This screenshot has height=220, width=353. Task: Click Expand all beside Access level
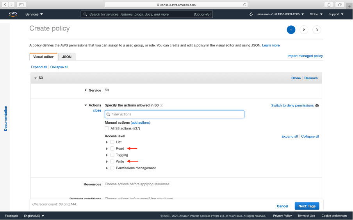pyautogui.click(x=289, y=136)
